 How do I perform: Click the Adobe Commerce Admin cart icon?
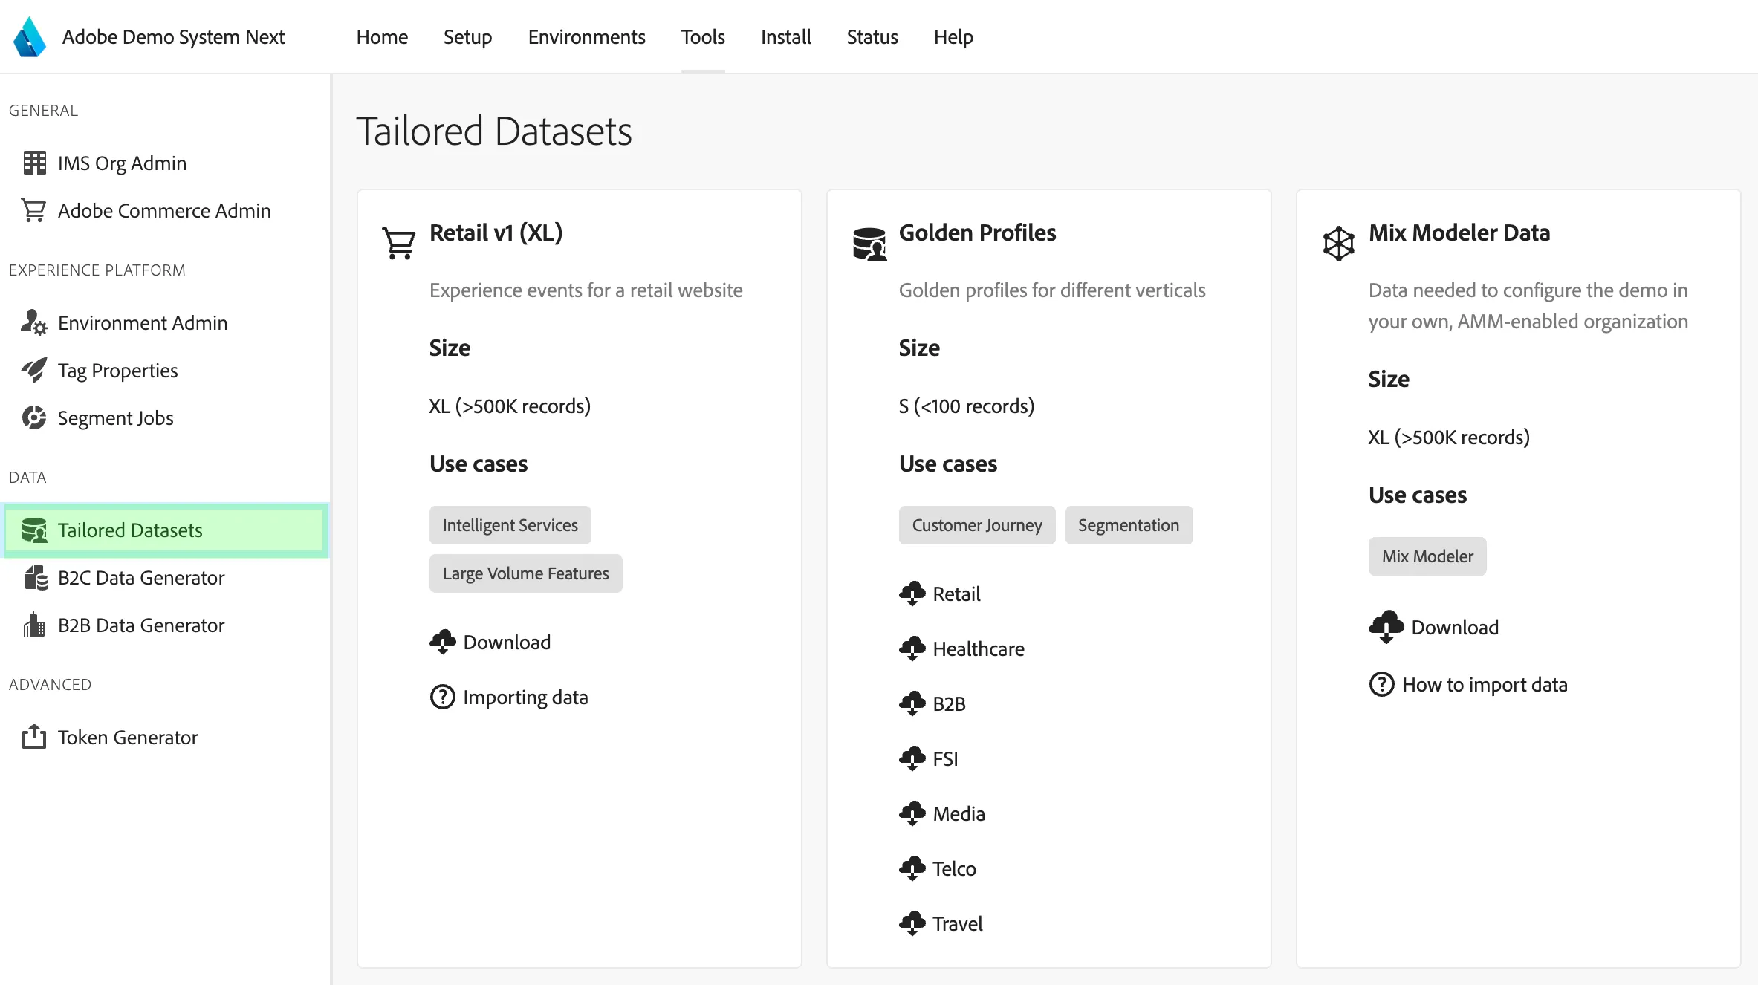click(34, 210)
